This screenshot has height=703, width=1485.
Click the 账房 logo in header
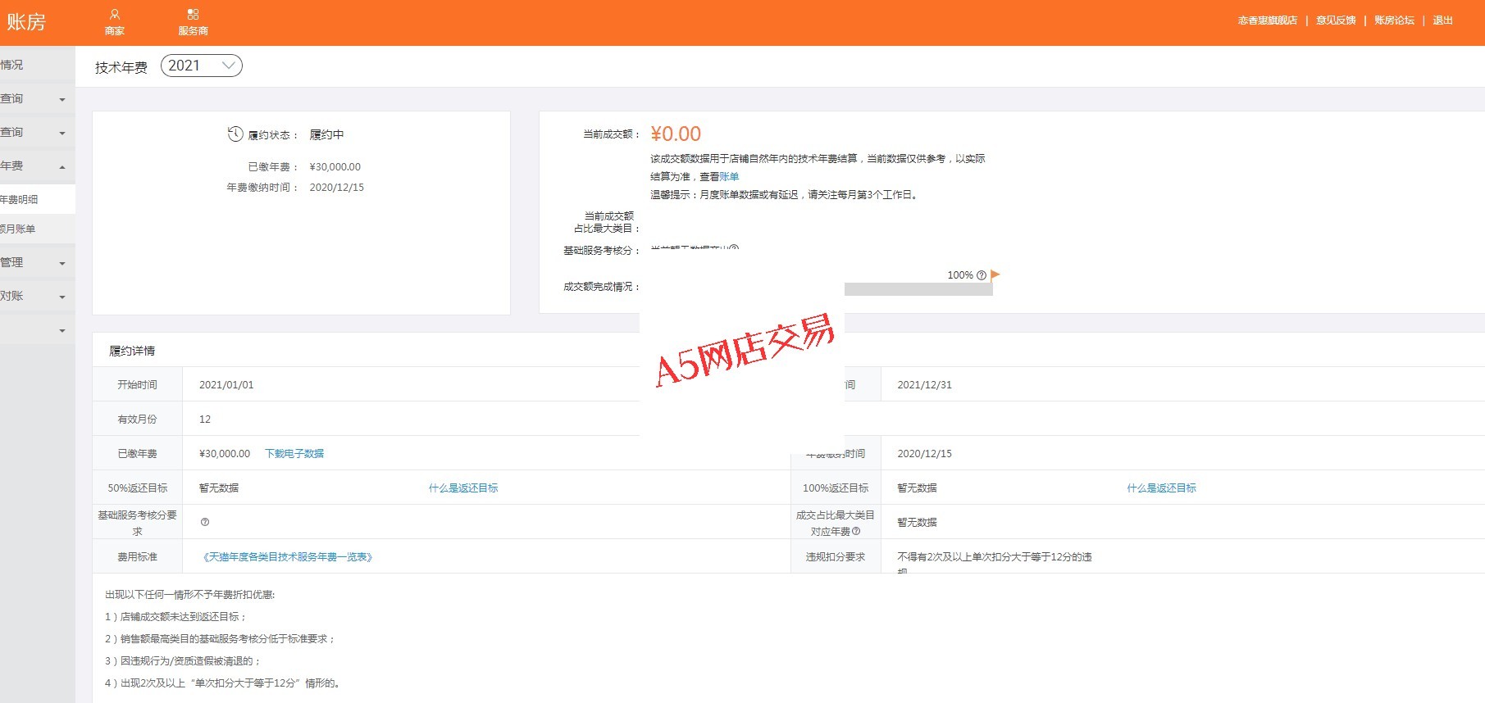point(26,22)
